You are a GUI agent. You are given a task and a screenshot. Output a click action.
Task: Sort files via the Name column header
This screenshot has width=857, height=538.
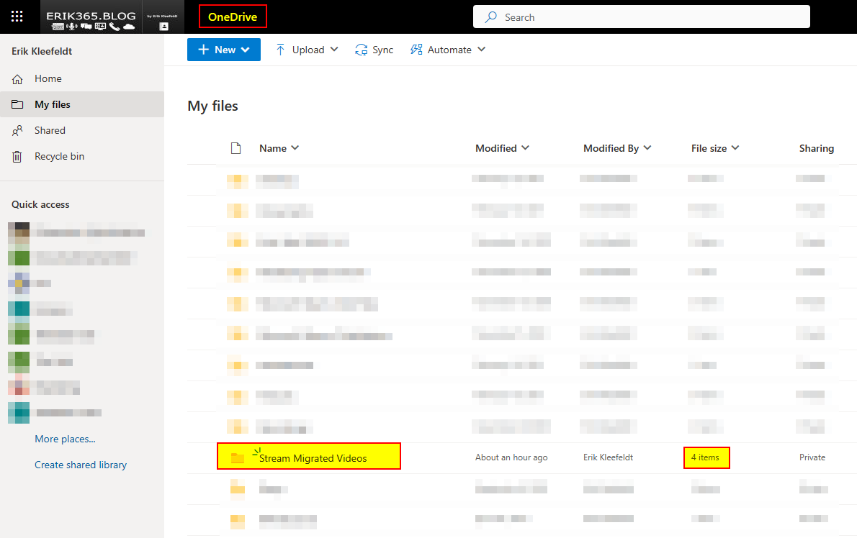[273, 148]
